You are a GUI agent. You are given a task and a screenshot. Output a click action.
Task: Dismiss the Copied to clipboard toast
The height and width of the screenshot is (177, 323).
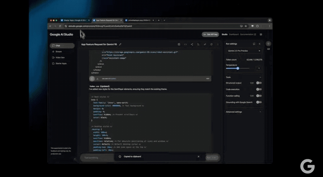pyautogui.click(x=198, y=157)
